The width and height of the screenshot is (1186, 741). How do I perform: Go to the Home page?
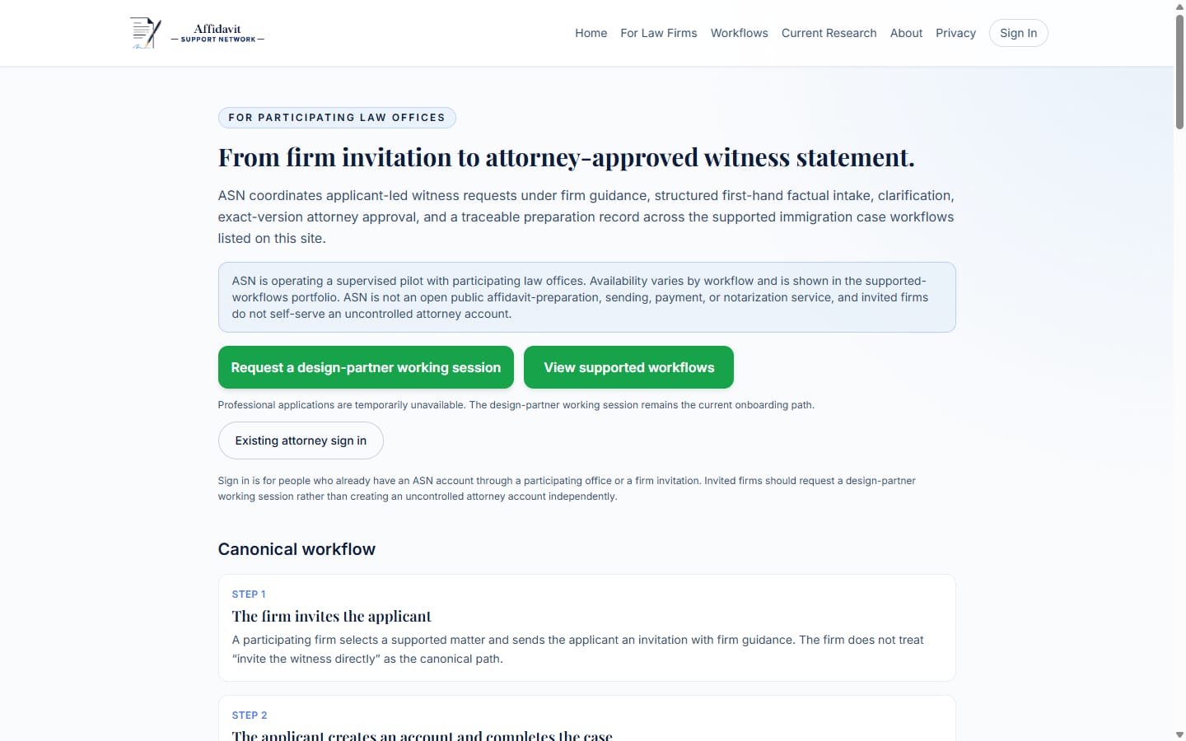click(591, 33)
